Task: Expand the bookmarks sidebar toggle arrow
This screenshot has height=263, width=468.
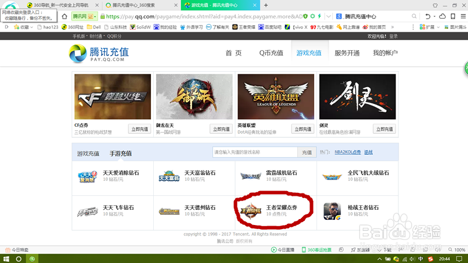Action: (x=6, y=27)
